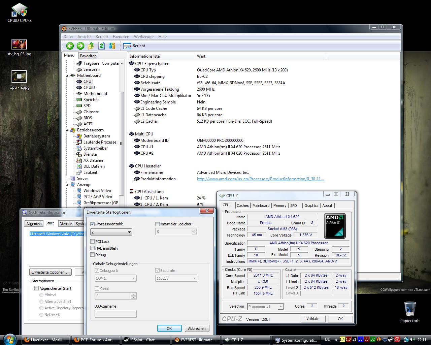Toggle the Prozessoranzahl checkbox
431x345 pixels.
pos(93,224)
